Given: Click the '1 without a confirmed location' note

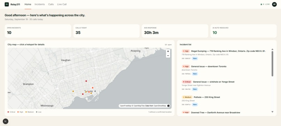Looking at the screenshot, I should tap(160, 112).
